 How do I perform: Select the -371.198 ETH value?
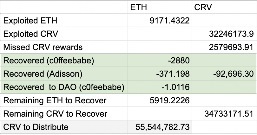tap(173, 74)
